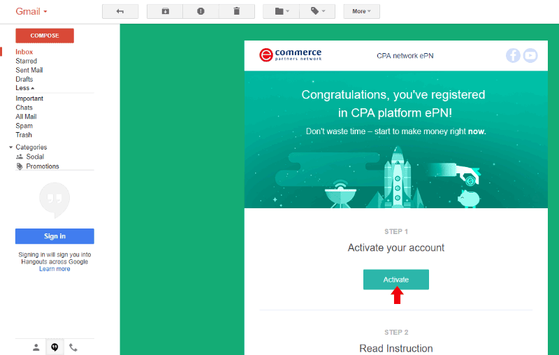Click the rocket banner image

click(x=396, y=140)
